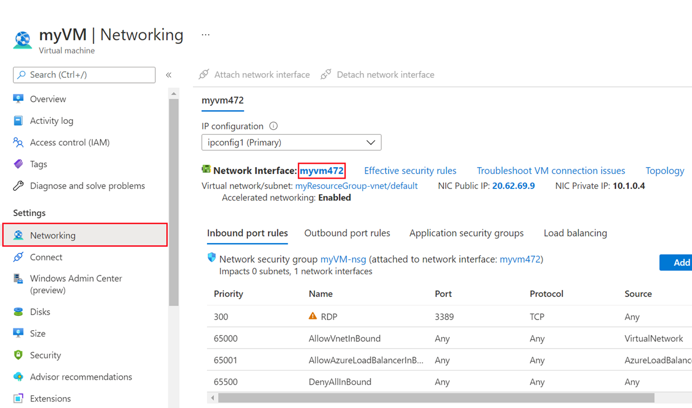Select Application security groups tab

click(x=467, y=233)
